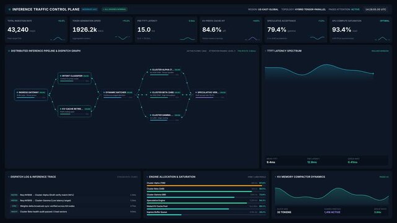The image size is (397, 223).
Task: Click the orange Cluster Alpha saturation bar
Action: click(204, 186)
